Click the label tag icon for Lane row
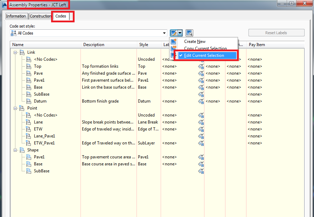314x217 pixels. point(201,122)
